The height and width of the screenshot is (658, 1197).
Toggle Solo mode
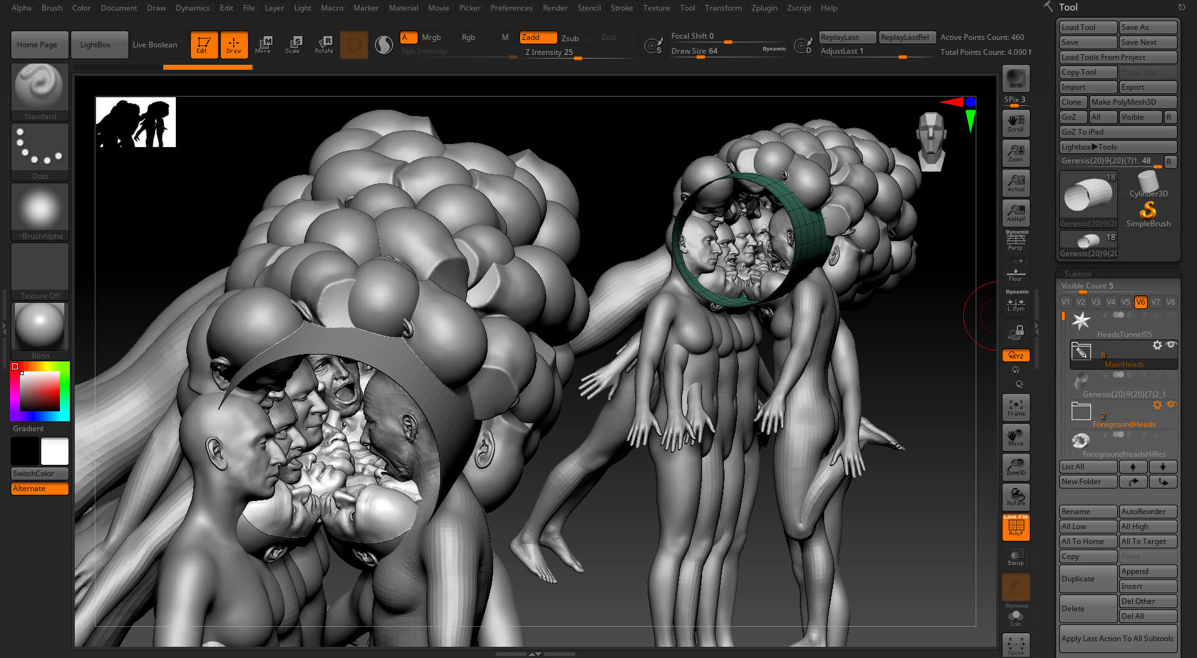pos(1016,616)
